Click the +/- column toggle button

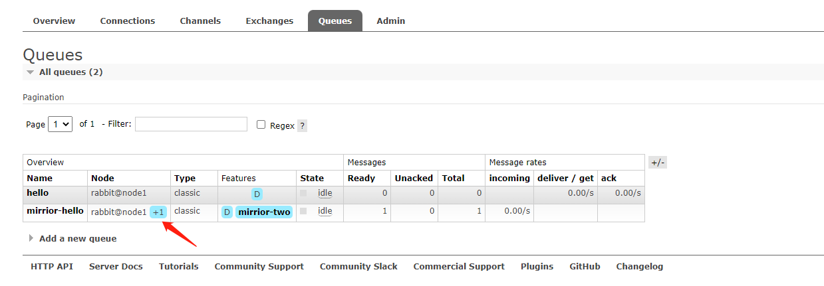click(657, 163)
